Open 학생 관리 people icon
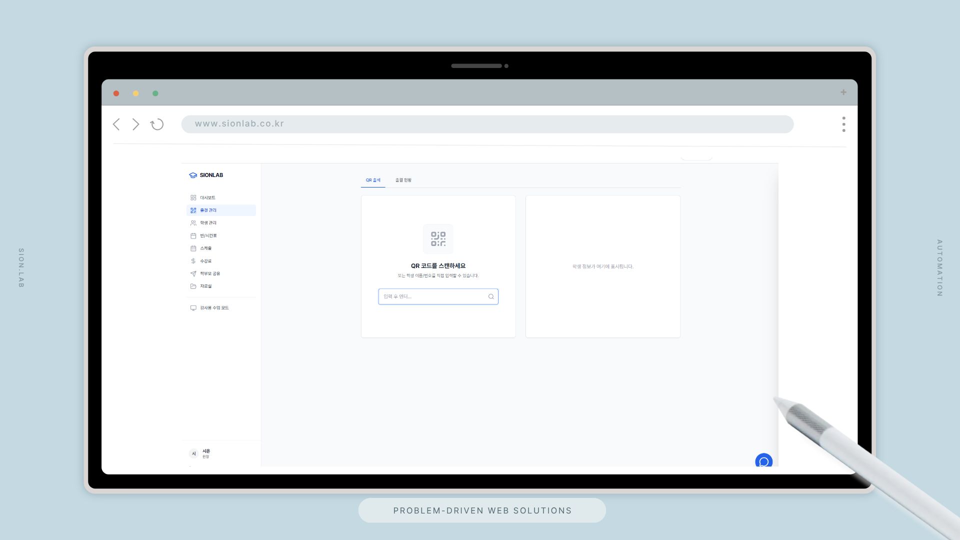 tap(193, 223)
